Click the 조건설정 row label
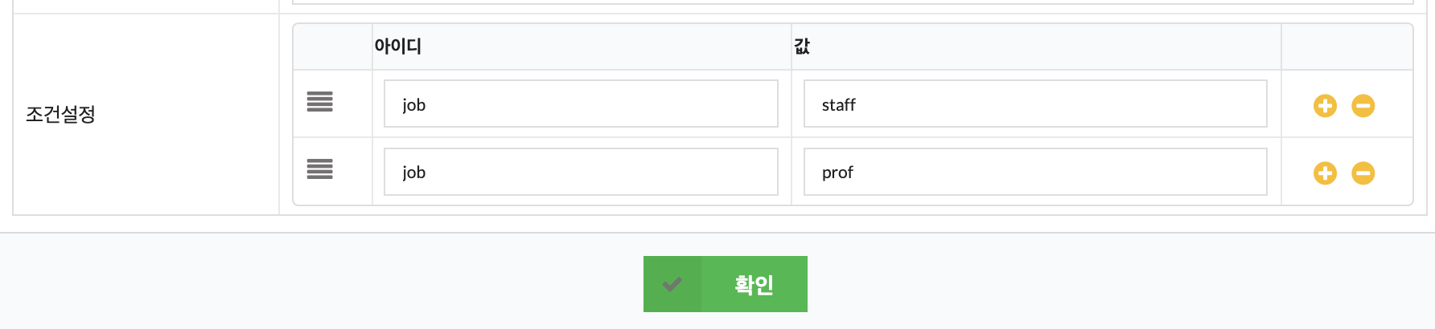 pyautogui.click(x=60, y=114)
